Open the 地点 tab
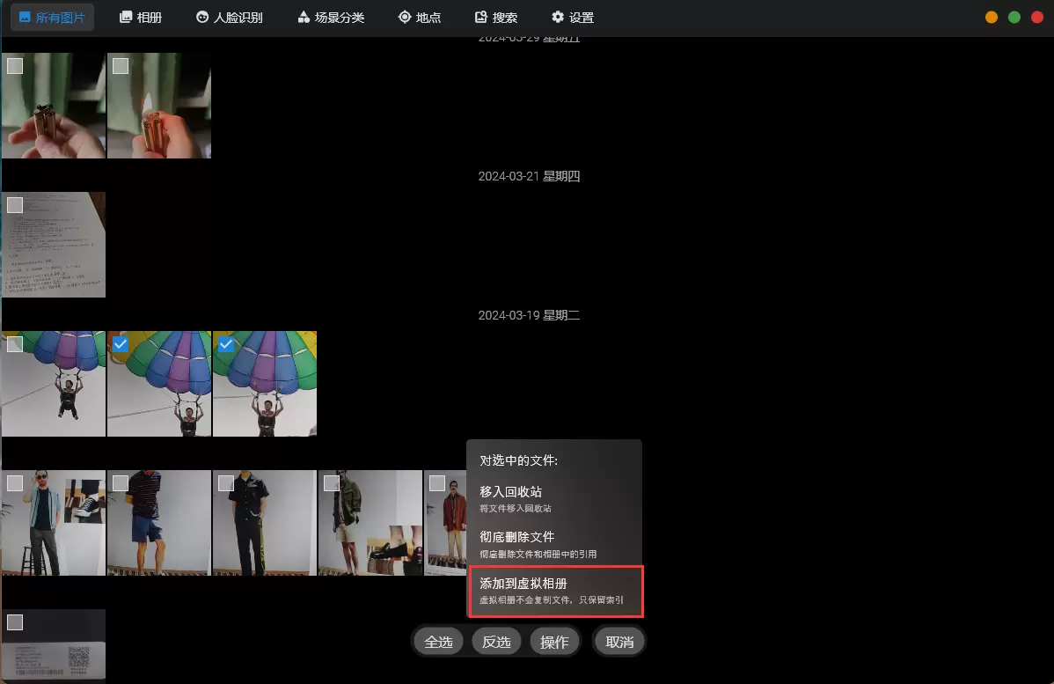Screen dimensions: 1054x684 [x=420, y=18]
